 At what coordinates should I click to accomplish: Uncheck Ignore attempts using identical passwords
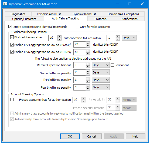pos(10,27)
